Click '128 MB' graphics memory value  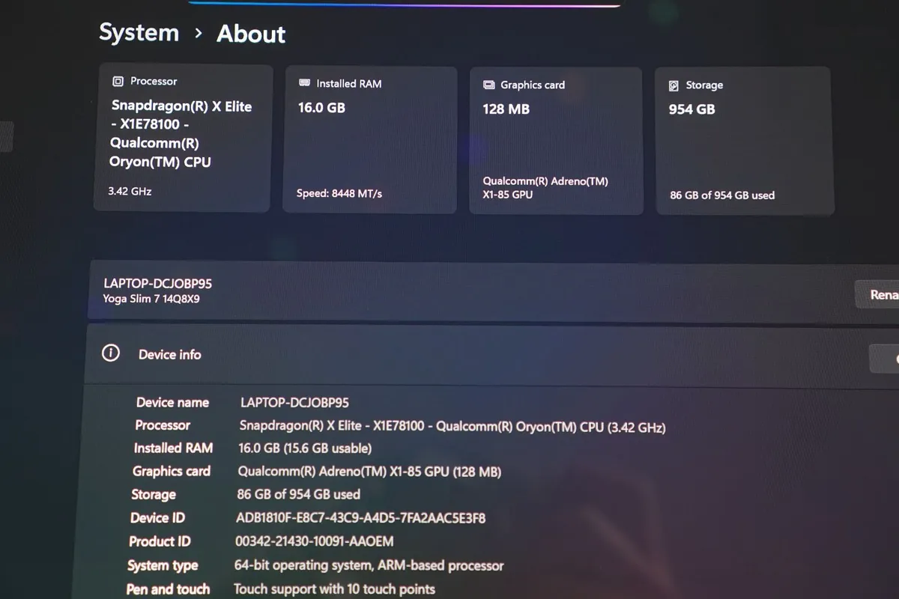(x=506, y=109)
